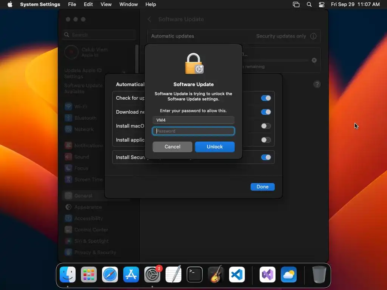This screenshot has height=290, width=387.
Task: Click Done in the automatic updates sheet
Action: 262,187
